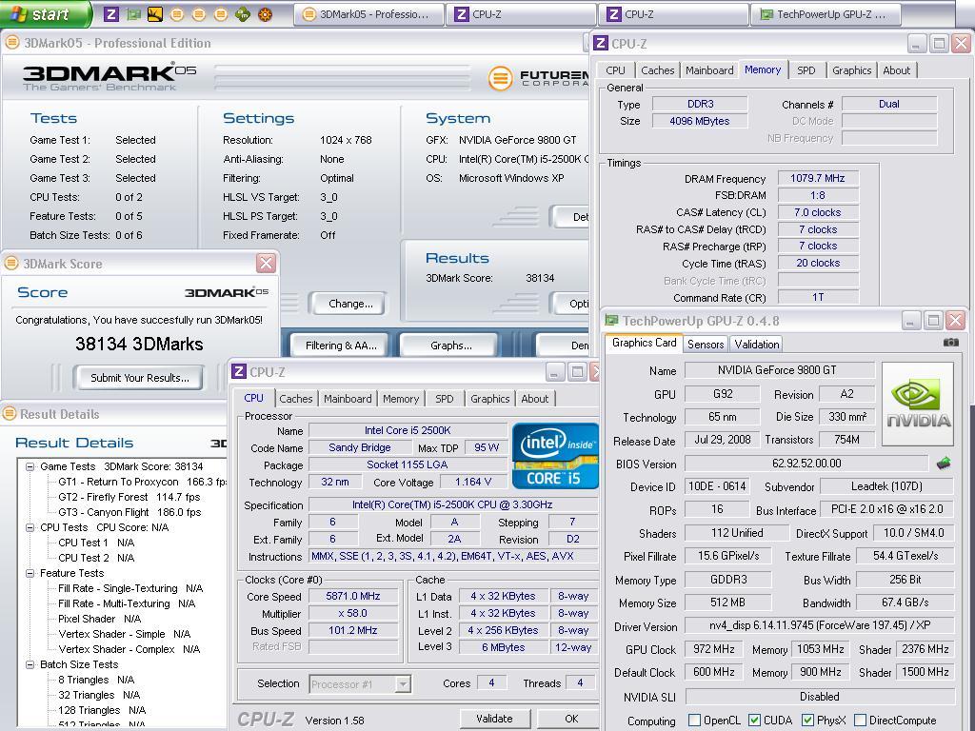Open the SPD tab in the Memory CPU-Z window
This screenshot has width=975, height=731.
tap(806, 70)
